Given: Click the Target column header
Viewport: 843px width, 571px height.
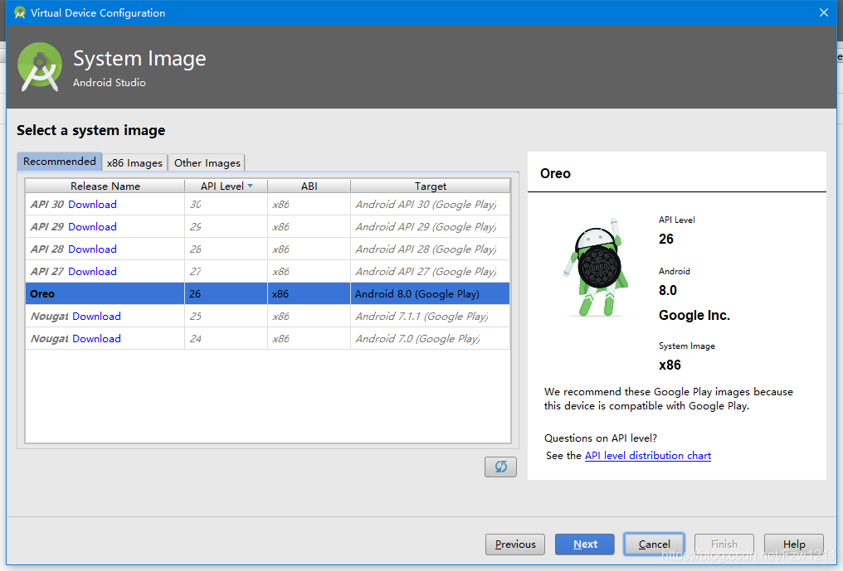Looking at the screenshot, I should (x=430, y=186).
